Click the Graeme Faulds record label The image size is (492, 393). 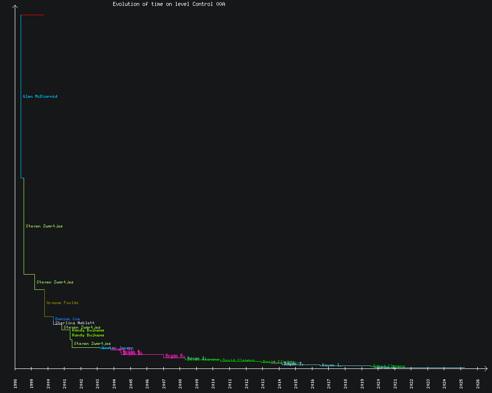(62, 303)
